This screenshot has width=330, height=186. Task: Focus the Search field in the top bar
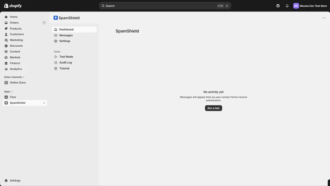tap(165, 6)
